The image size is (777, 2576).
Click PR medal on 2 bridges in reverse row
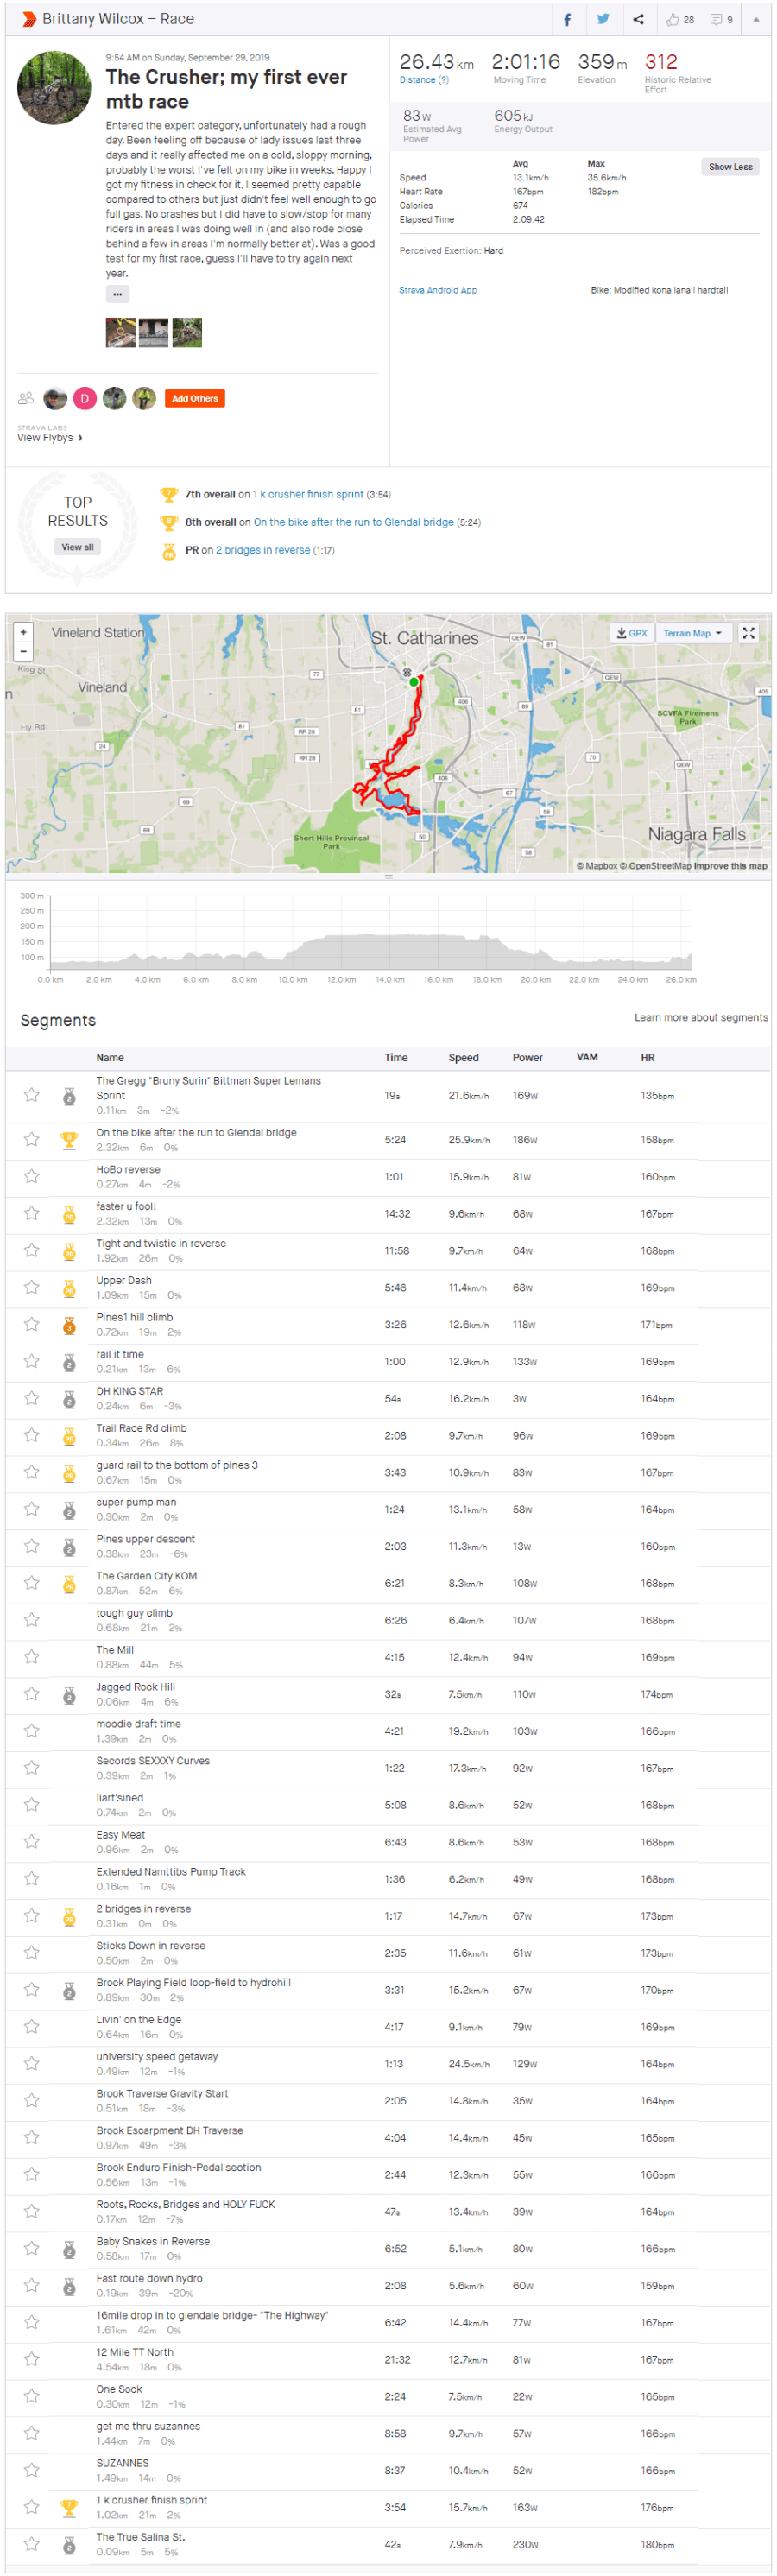[x=69, y=1916]
